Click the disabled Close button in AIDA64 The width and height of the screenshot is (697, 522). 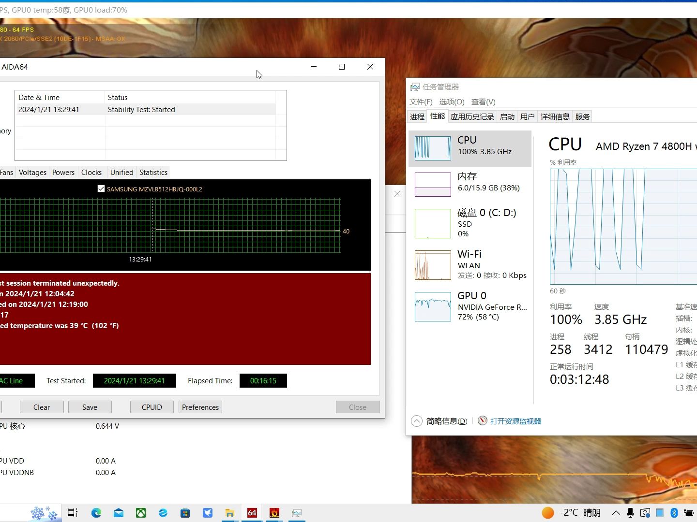point(358,407)
